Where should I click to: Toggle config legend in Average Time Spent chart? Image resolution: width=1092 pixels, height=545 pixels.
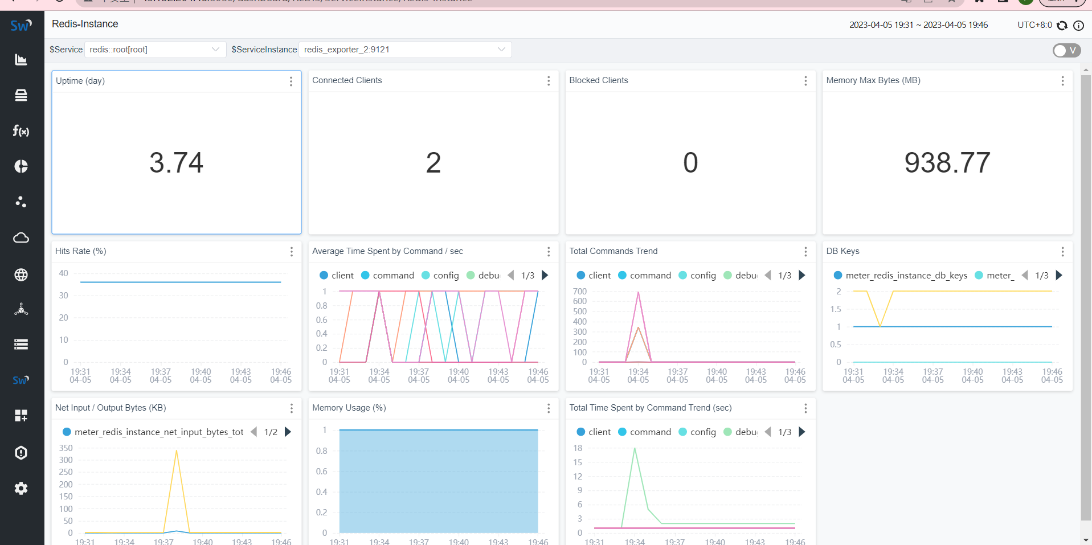(440, 275)
